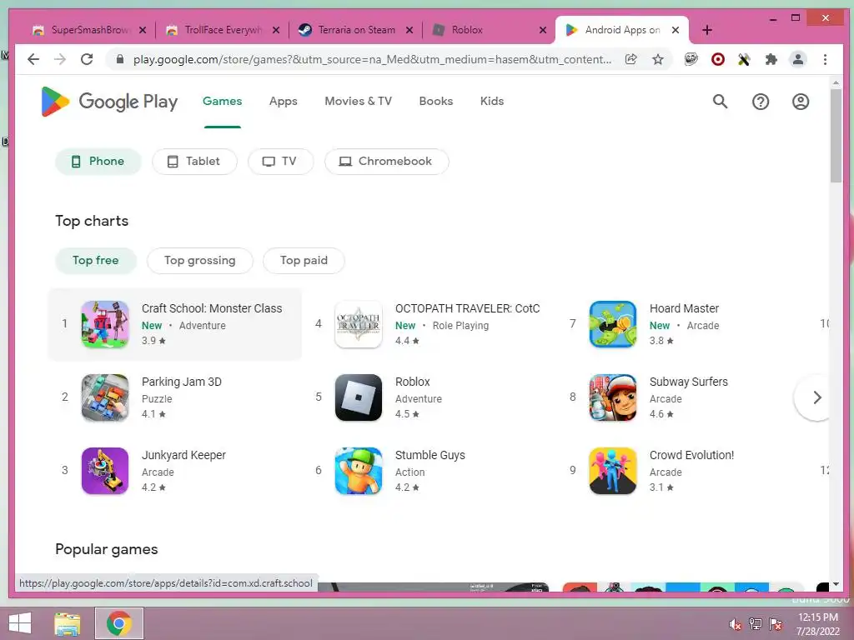Viewport: 854px width, 640px height.
Task: Open the Google Play search icon
Action: (720, 101)
